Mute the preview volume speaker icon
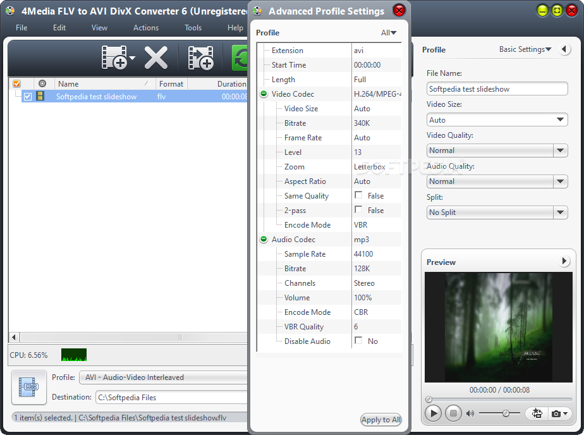 tap(470, 414)
